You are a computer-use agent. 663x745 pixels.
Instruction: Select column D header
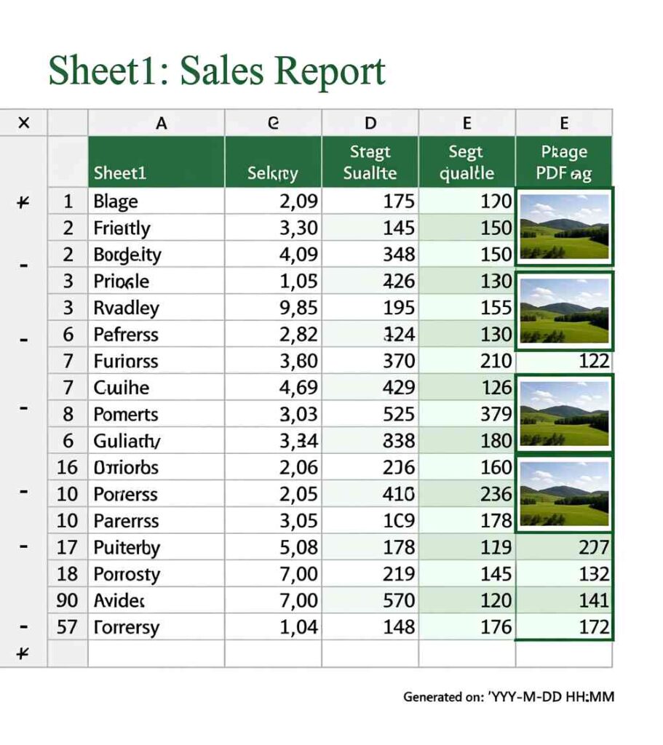370,123
